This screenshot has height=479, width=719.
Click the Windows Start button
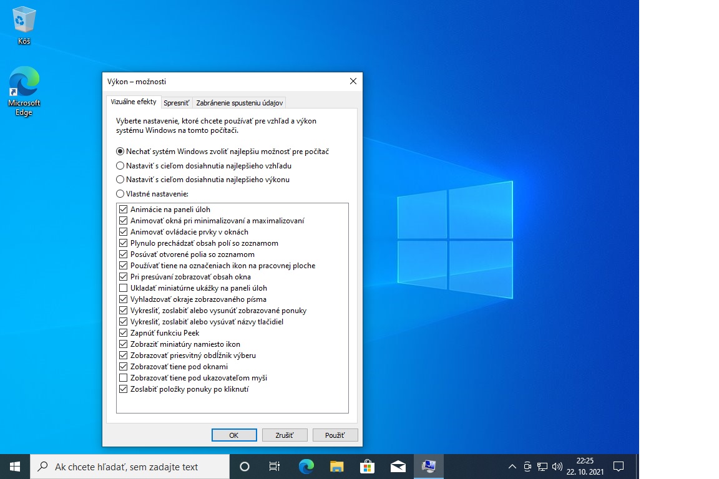(x=15, y=467)
